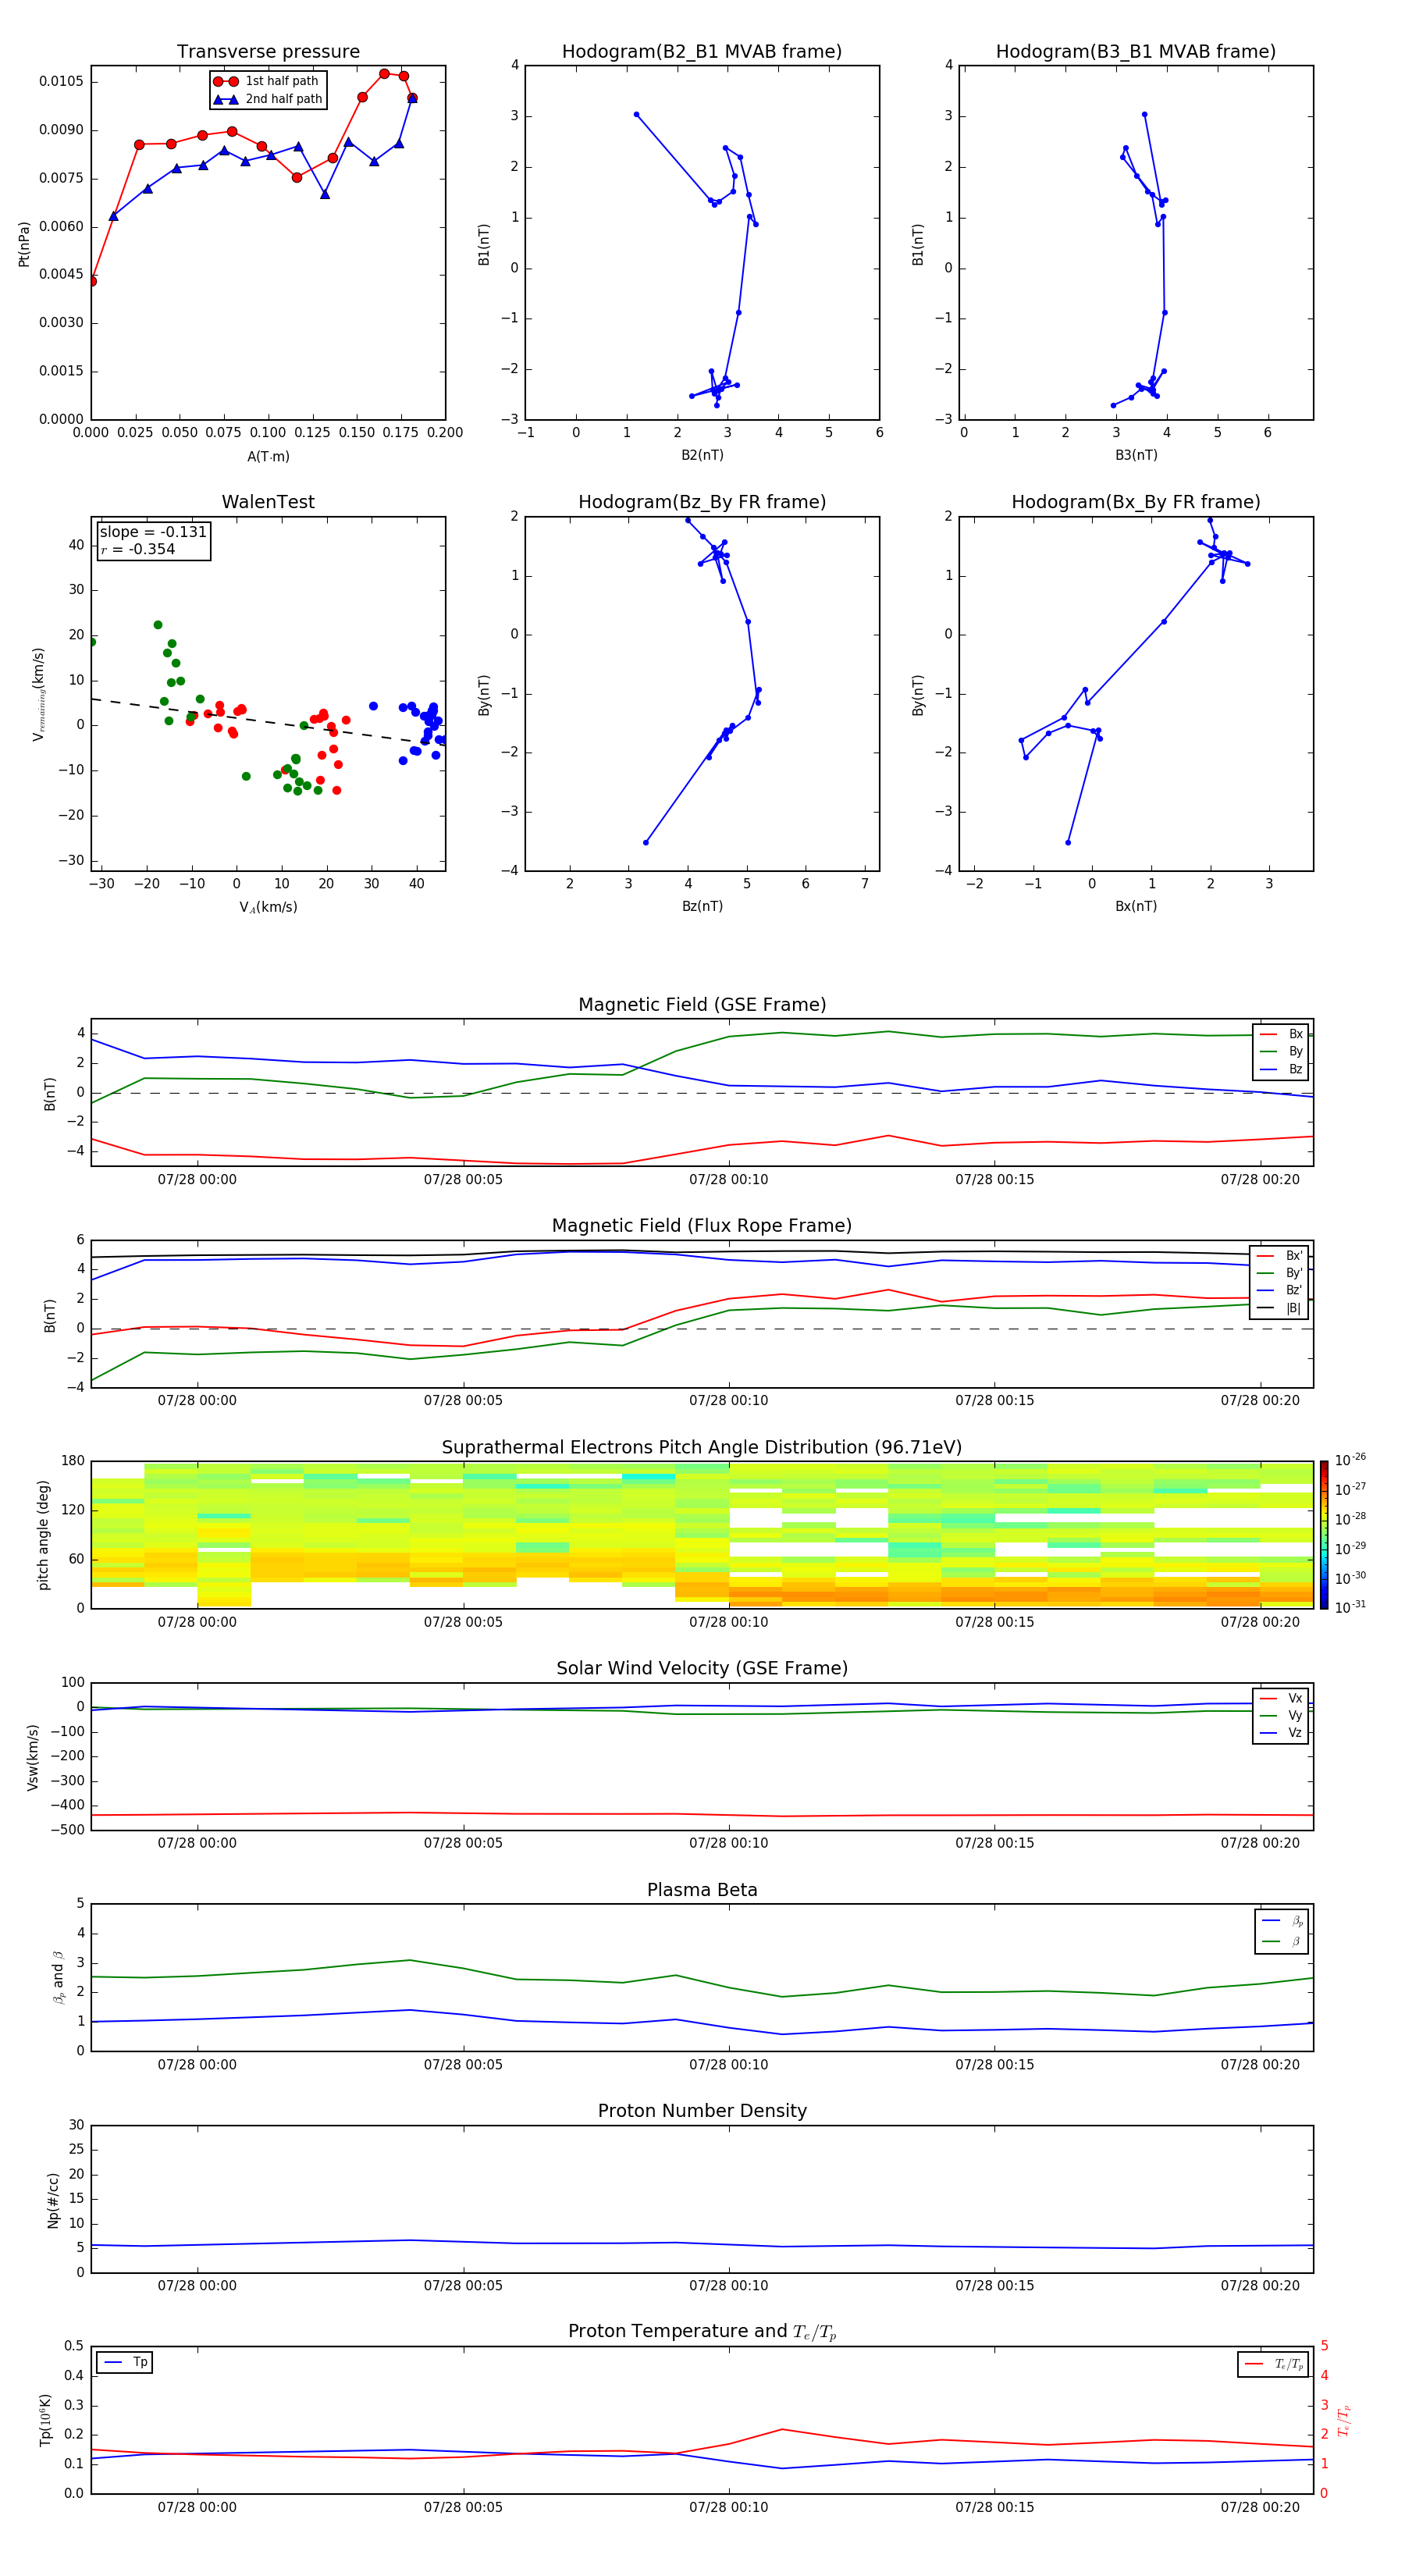Click the Suprathermal Electrons Pitch Angle Distribution title

(702, 1447)
